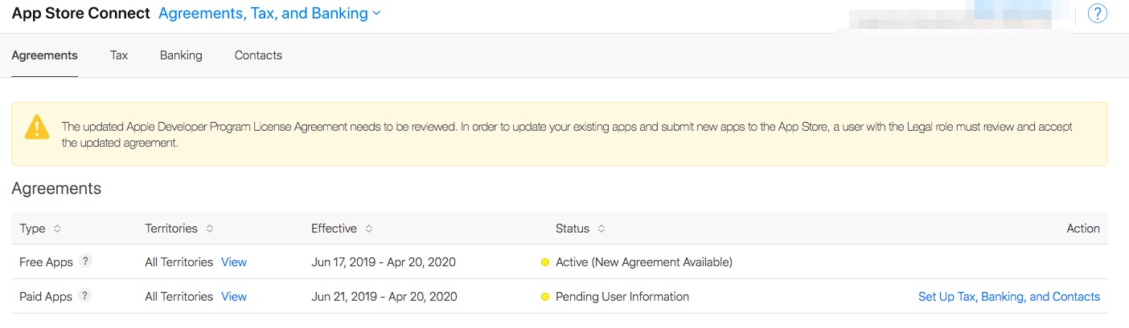Click yellow status dot for Free Apps
Image resolution: width=1129 pixels, height=328 pixels.
tap(545, 262)
